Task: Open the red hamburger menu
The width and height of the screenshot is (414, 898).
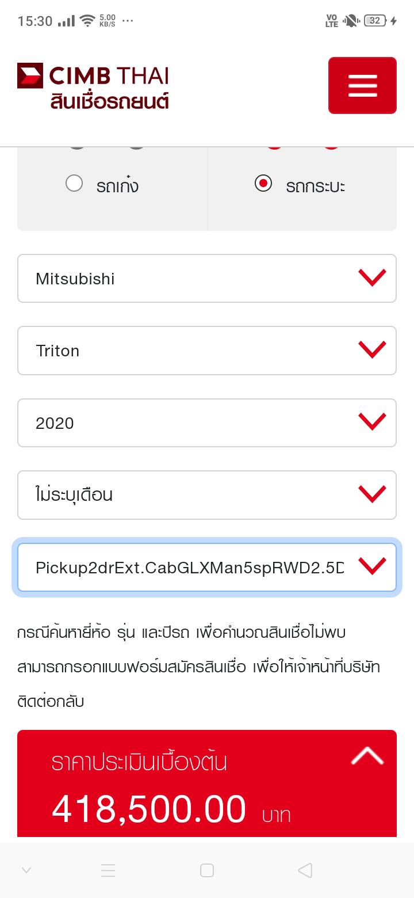Action: (362, 85)
